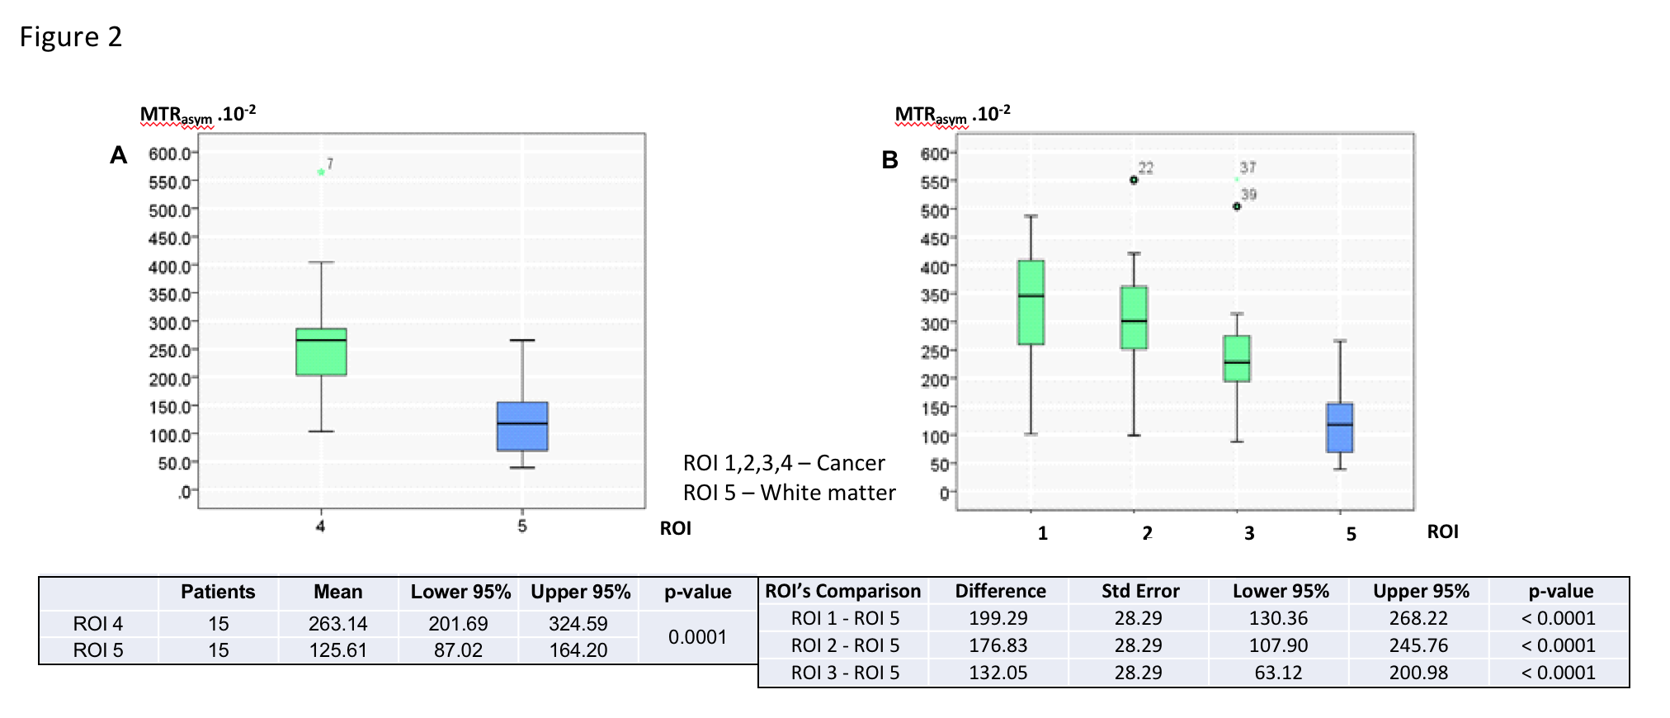Click the 'Patients' column header in left table
The image size is (1670, 718).
click(218, 592)
